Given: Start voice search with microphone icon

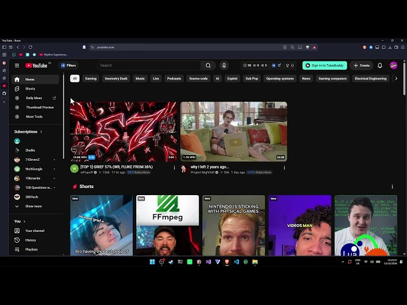Looking at the screenshot, I should click(x=224, y=65).
